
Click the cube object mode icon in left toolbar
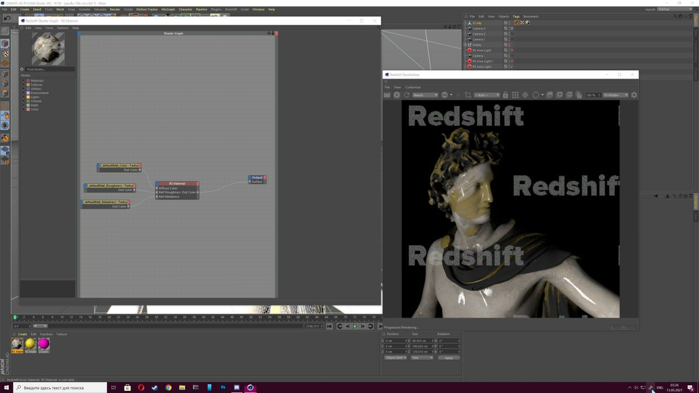pos(5,43)
